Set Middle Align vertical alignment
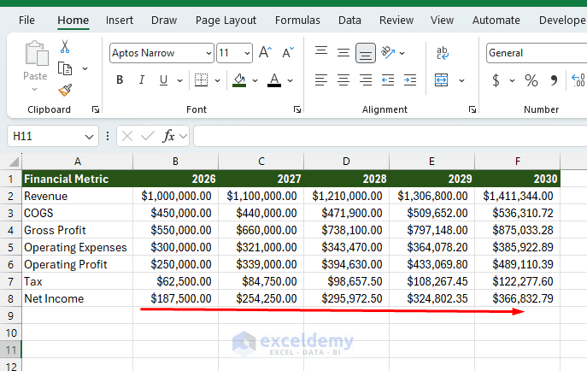 pos(343,52)
